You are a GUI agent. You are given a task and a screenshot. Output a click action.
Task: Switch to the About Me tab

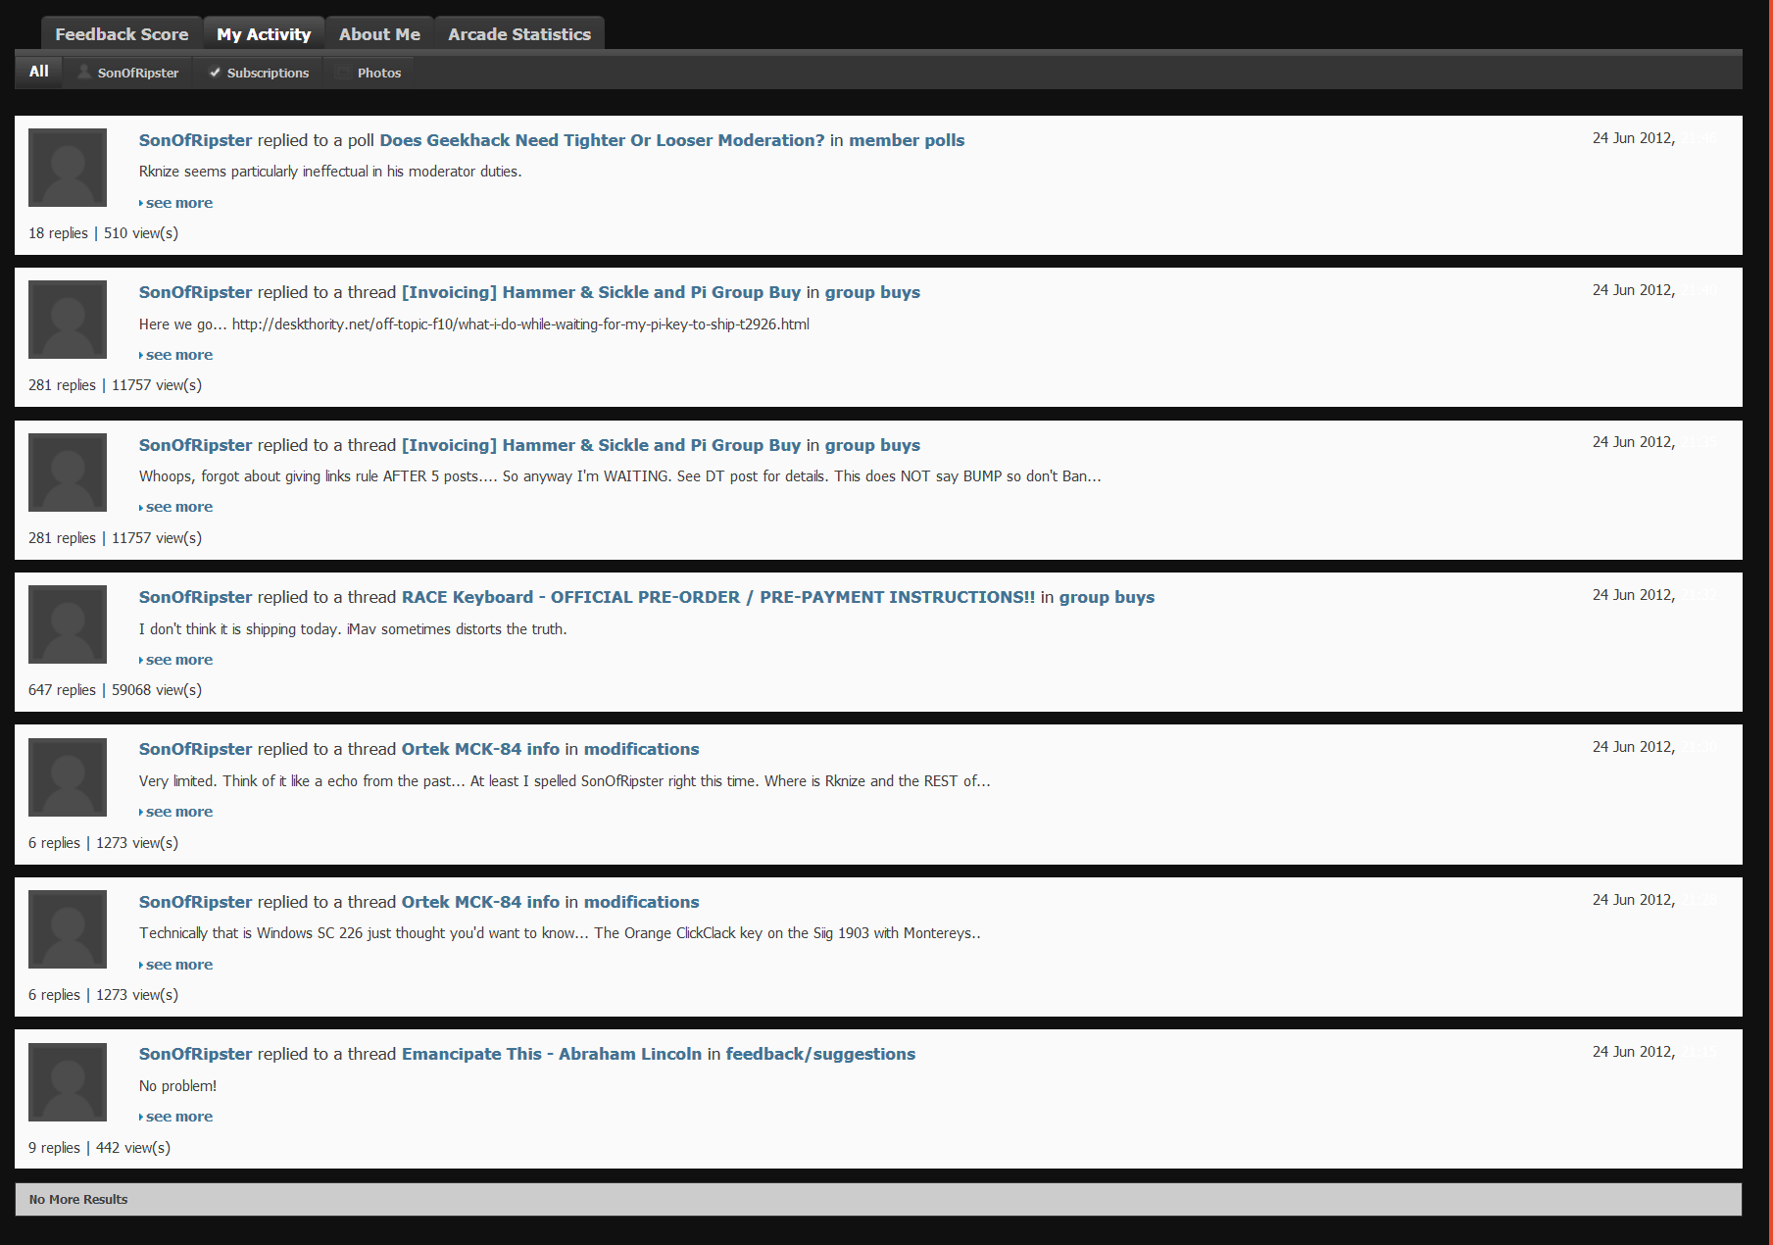click(379, 34)
